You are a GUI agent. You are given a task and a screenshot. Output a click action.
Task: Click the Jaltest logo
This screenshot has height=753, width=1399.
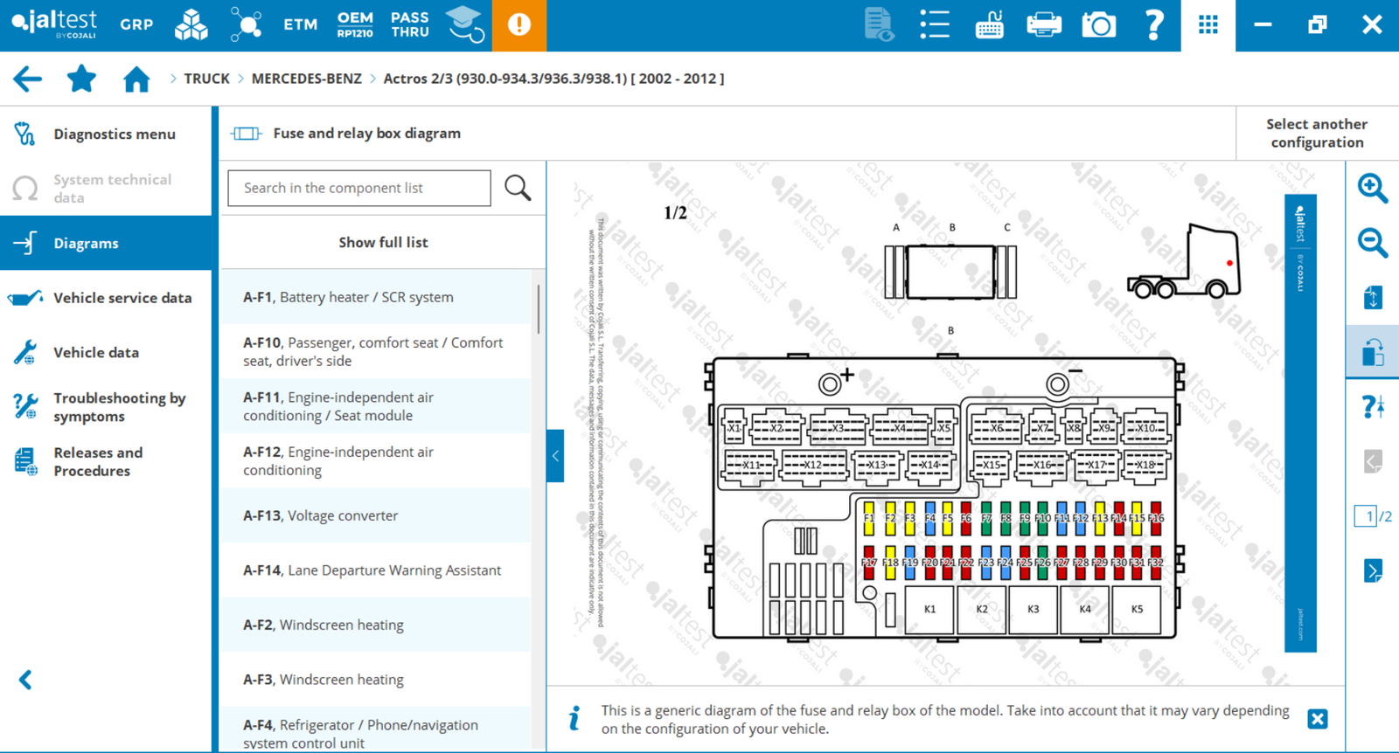coord(54,23)
